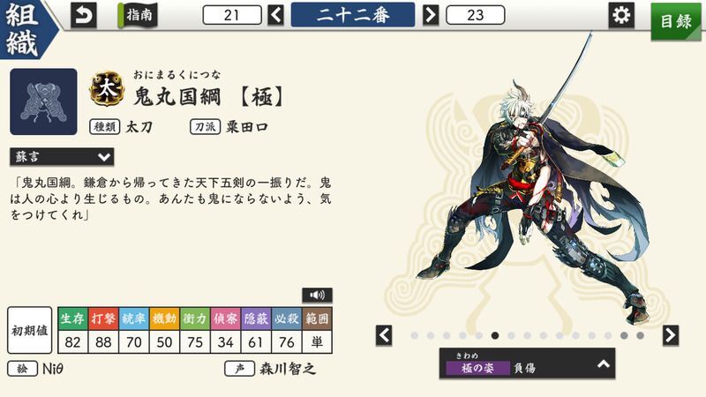Open the settings gear icon
This screenshot has width=706, height=397.
coord(621,15)
